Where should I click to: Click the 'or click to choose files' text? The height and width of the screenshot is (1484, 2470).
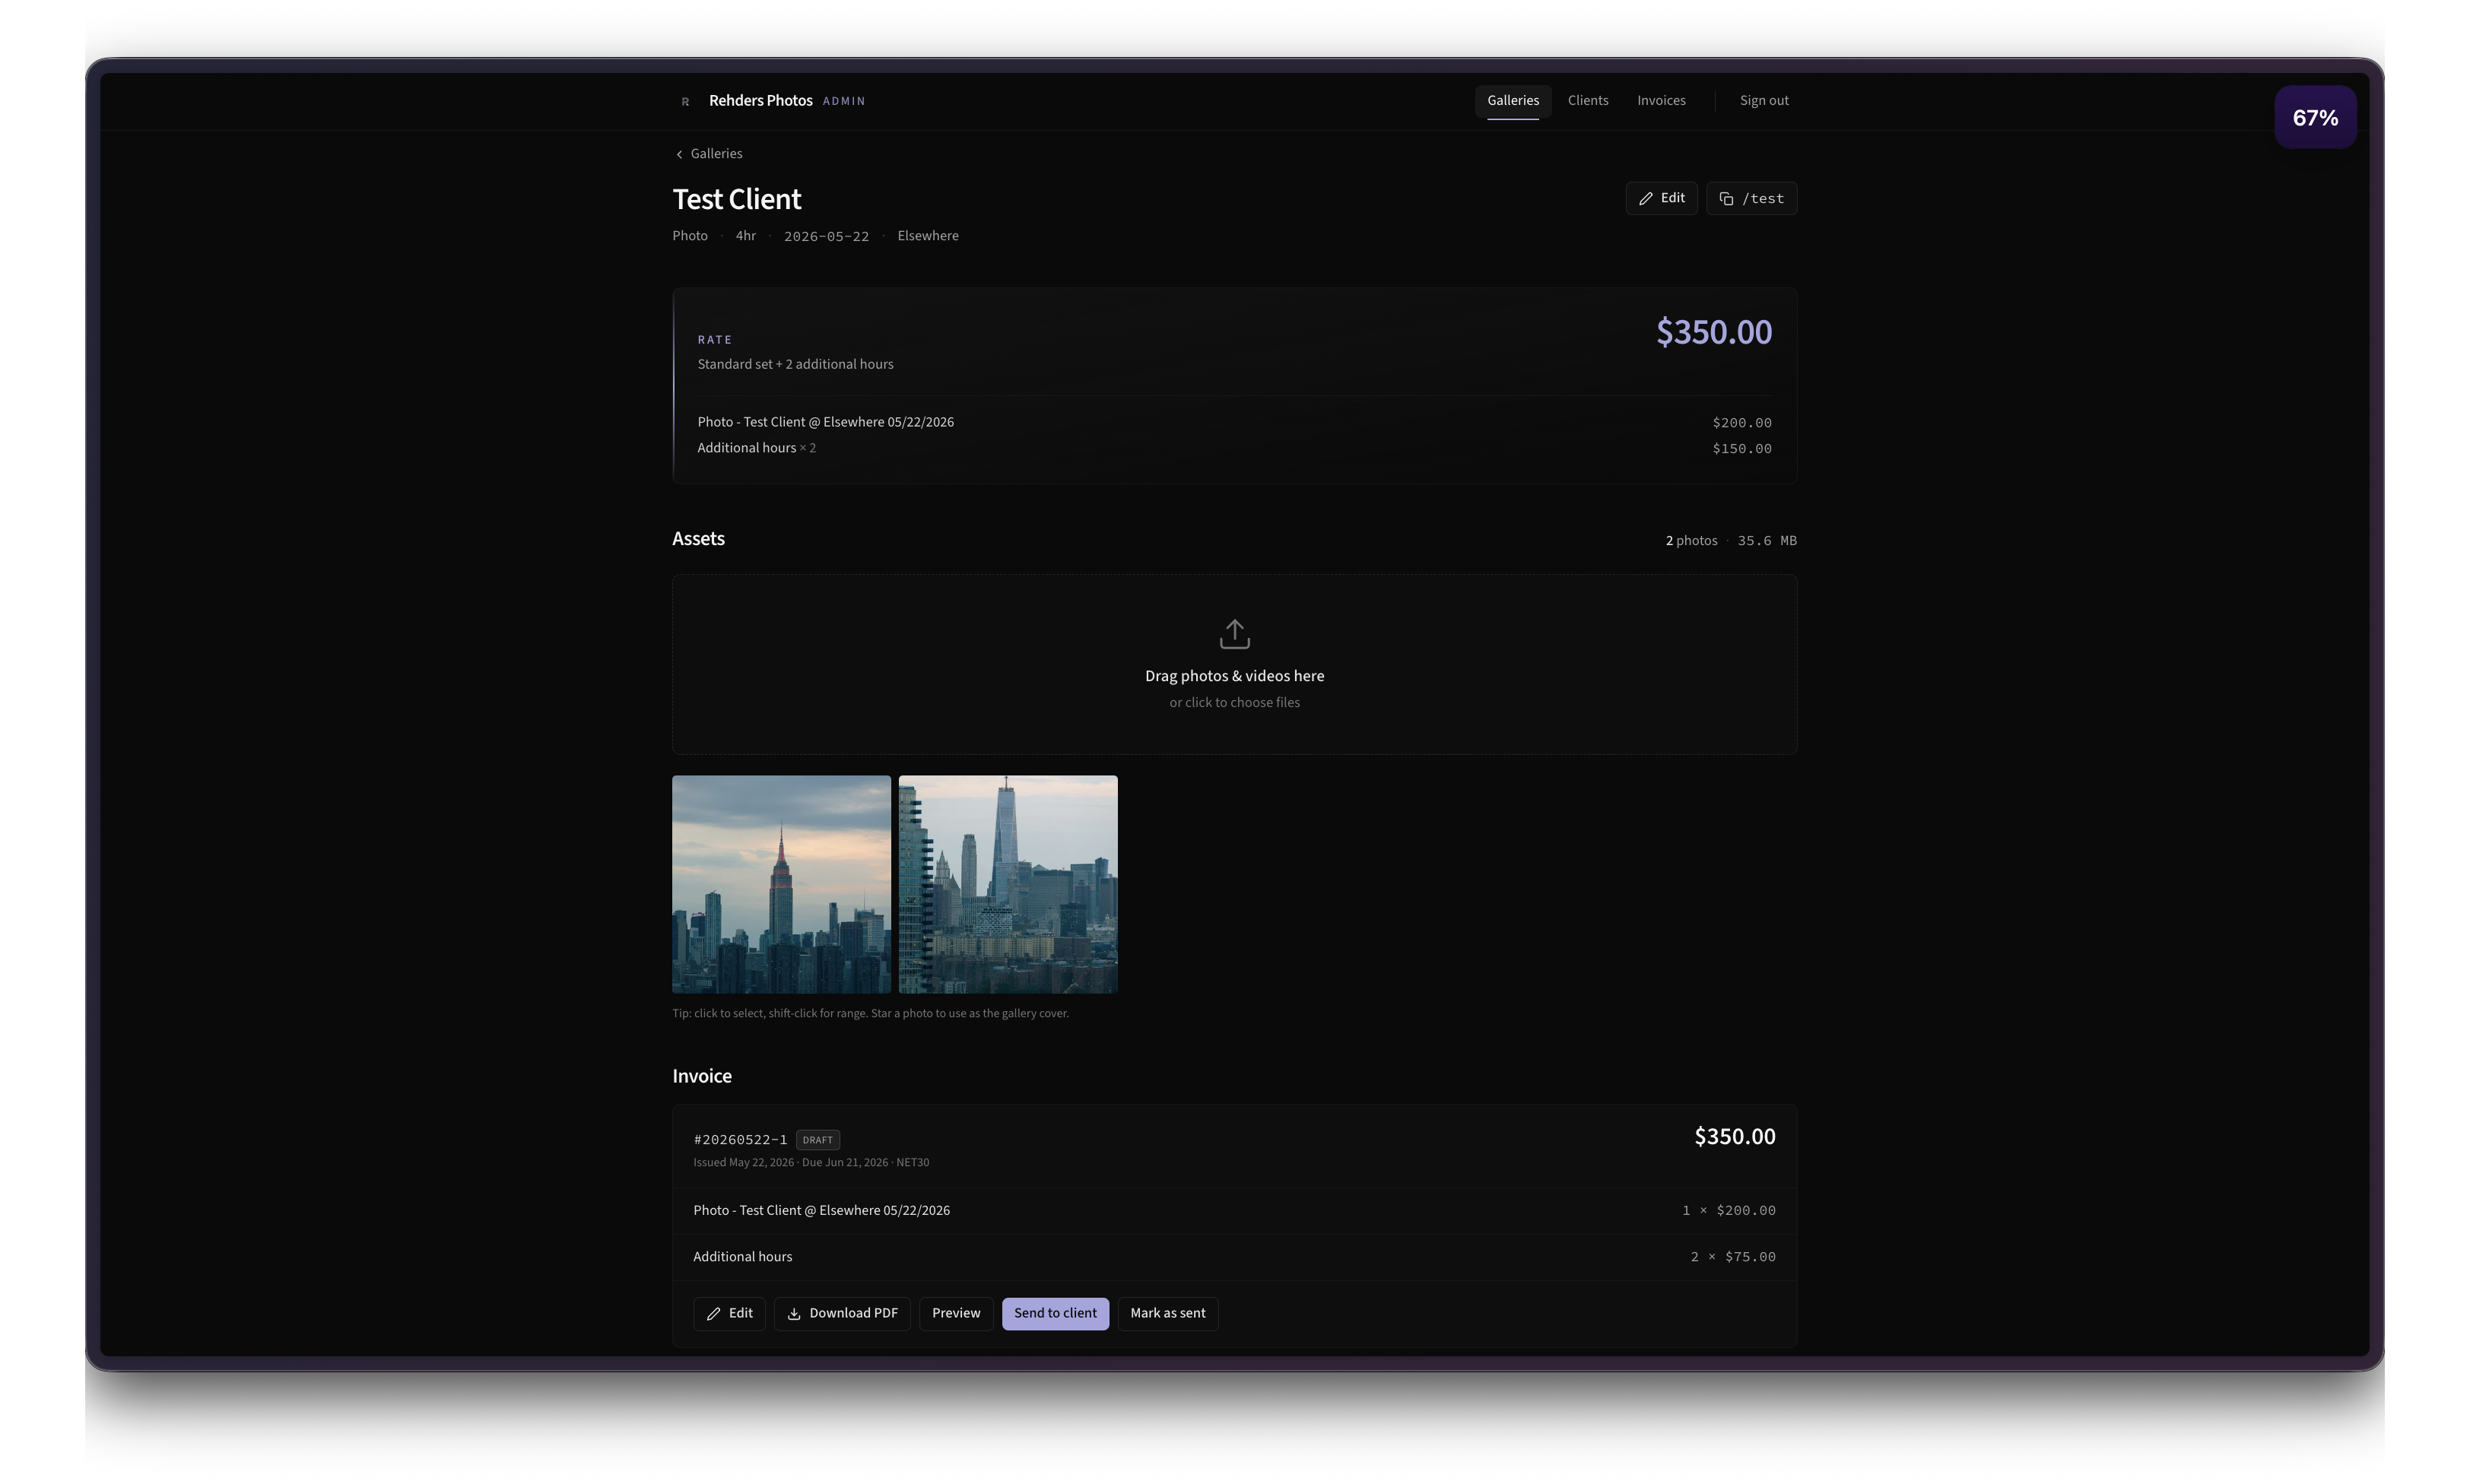1234,703
